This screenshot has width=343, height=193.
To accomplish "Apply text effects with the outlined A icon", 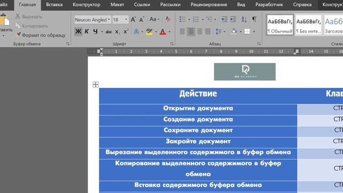I will [x=136, y=32].
